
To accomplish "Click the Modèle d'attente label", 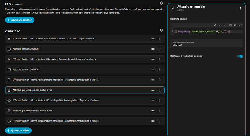I will [178, 19].
